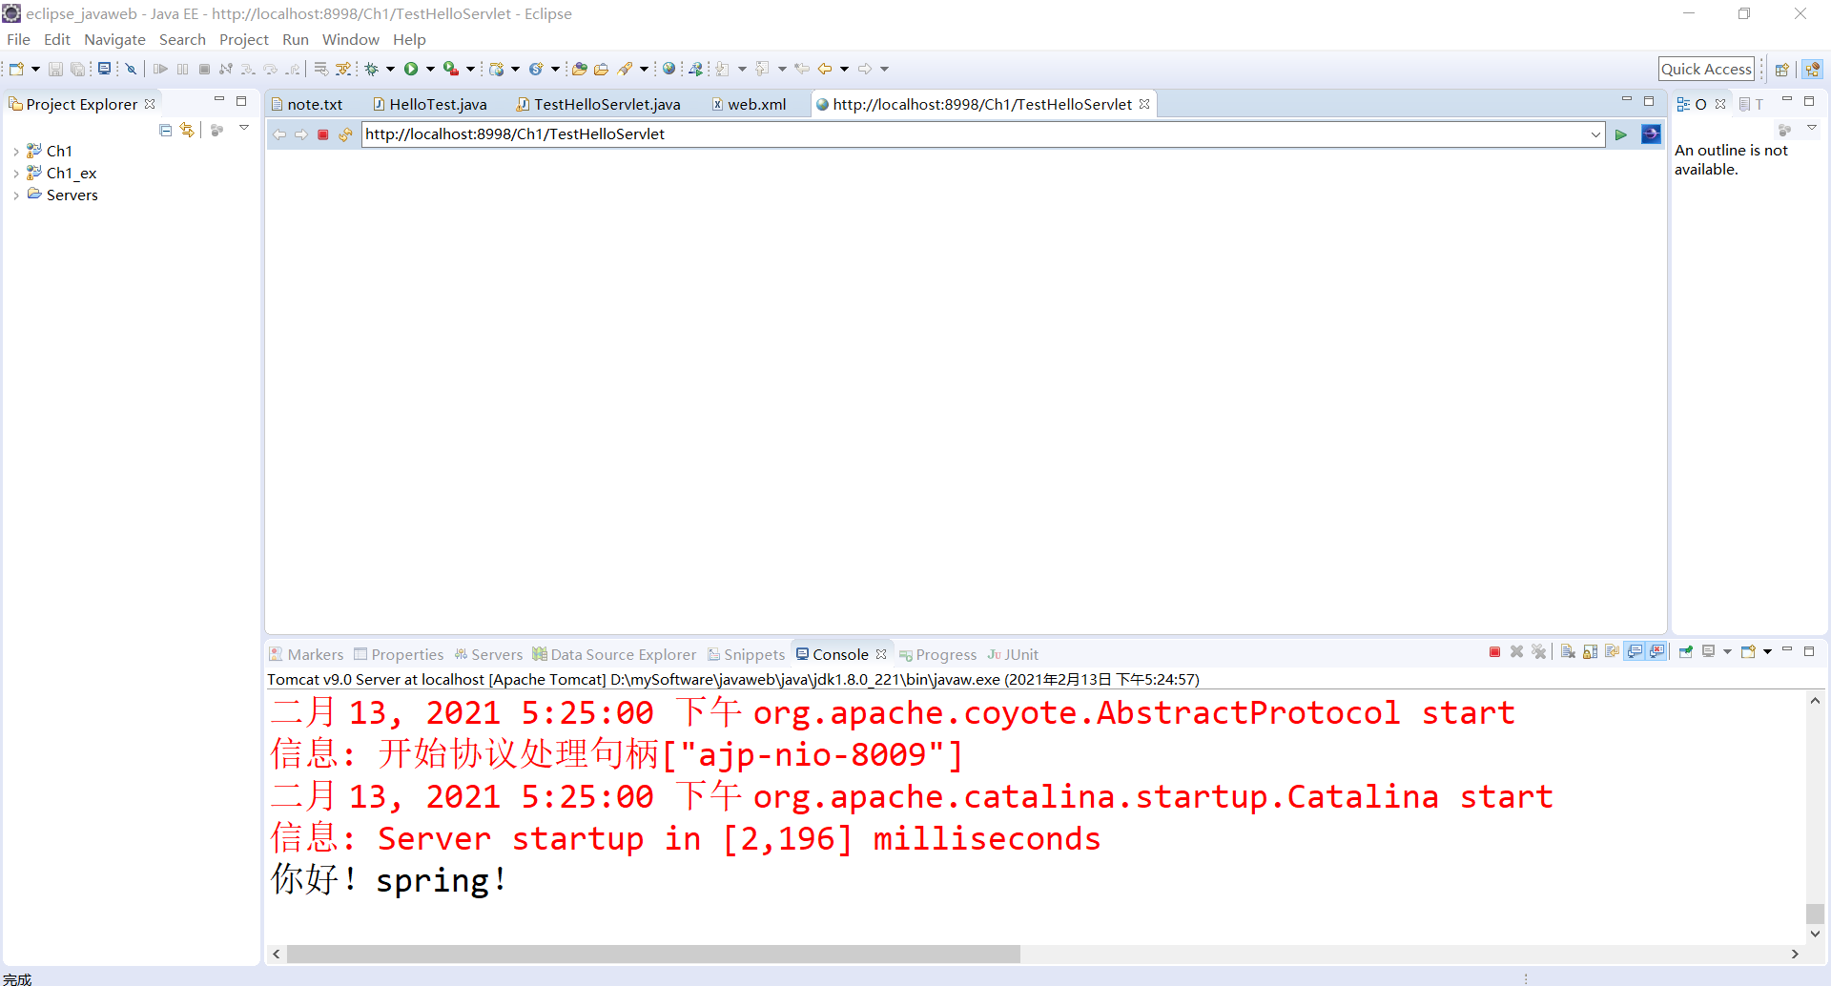1831x986 pixels.
Task: Pin the Console view
Action: tap(1686, 652)
